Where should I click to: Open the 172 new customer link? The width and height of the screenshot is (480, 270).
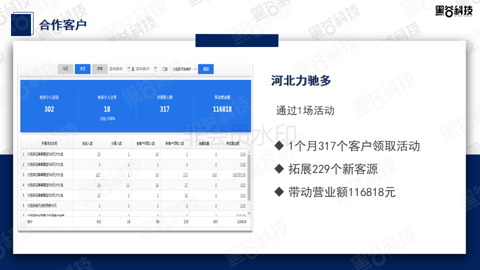coord(185,175)
